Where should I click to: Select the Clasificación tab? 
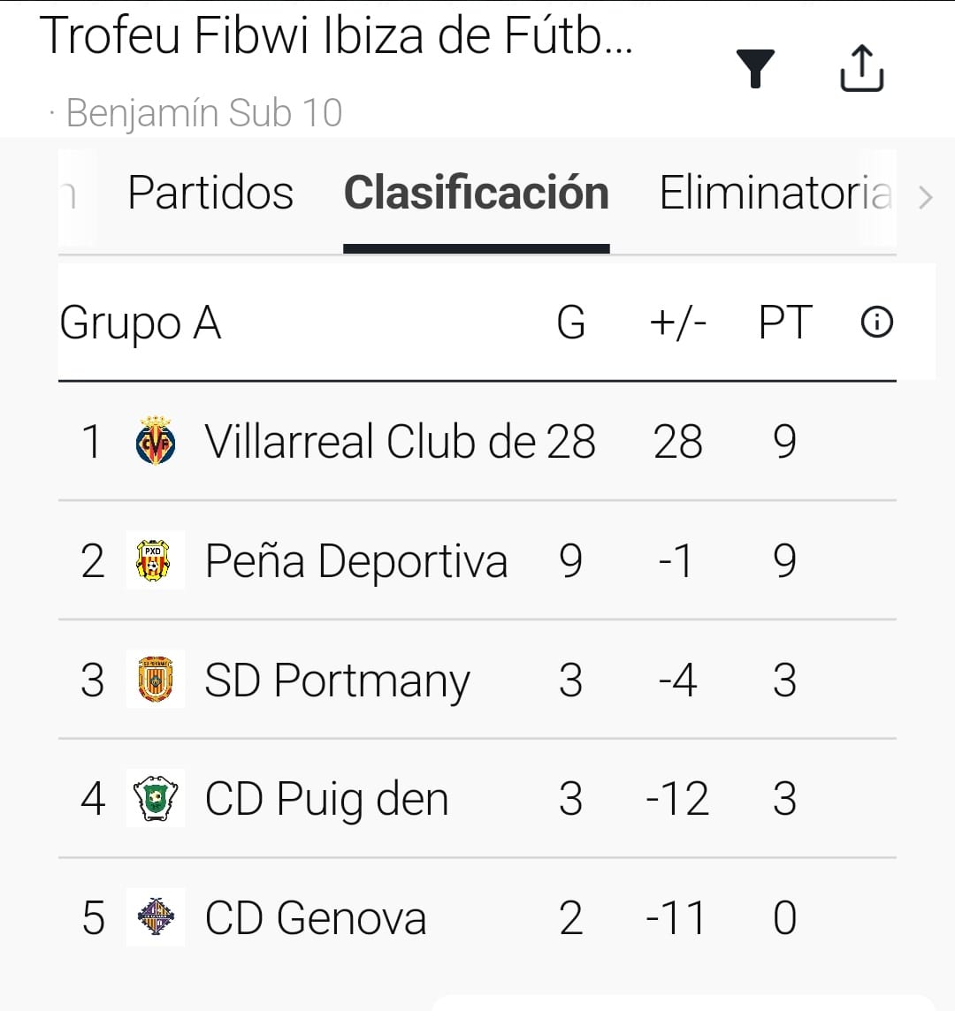click(476, 193)
